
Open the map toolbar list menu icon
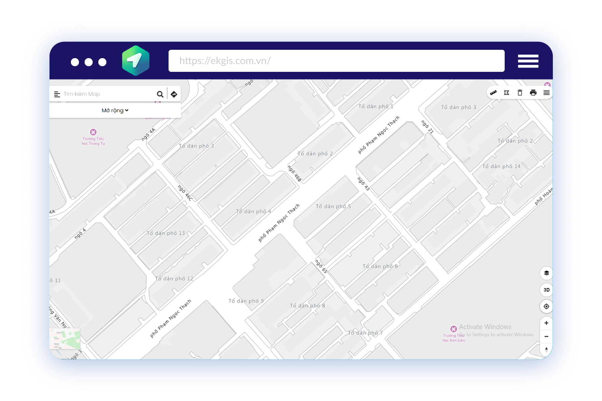coord(546,93)
